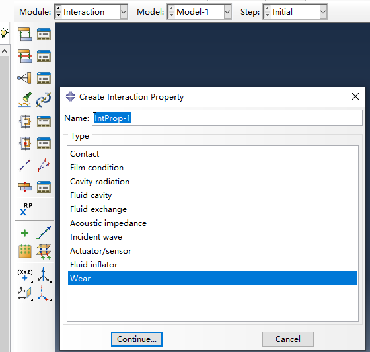Click the Create Interaction Property icon
The width and height of the screenshot is (370, 352).
25,56
